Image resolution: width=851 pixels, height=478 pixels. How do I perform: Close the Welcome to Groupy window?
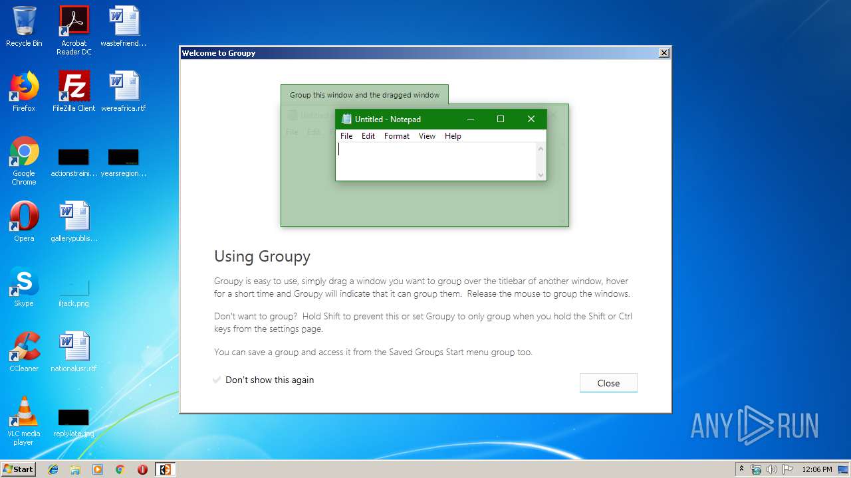pos(664,53)
